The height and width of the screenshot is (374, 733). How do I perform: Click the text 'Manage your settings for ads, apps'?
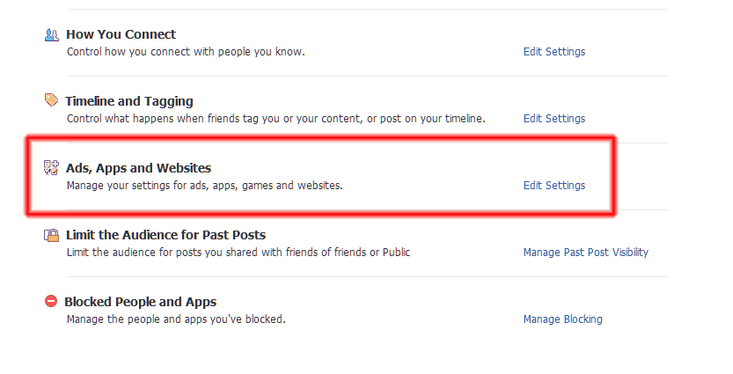tap(153, 186)
